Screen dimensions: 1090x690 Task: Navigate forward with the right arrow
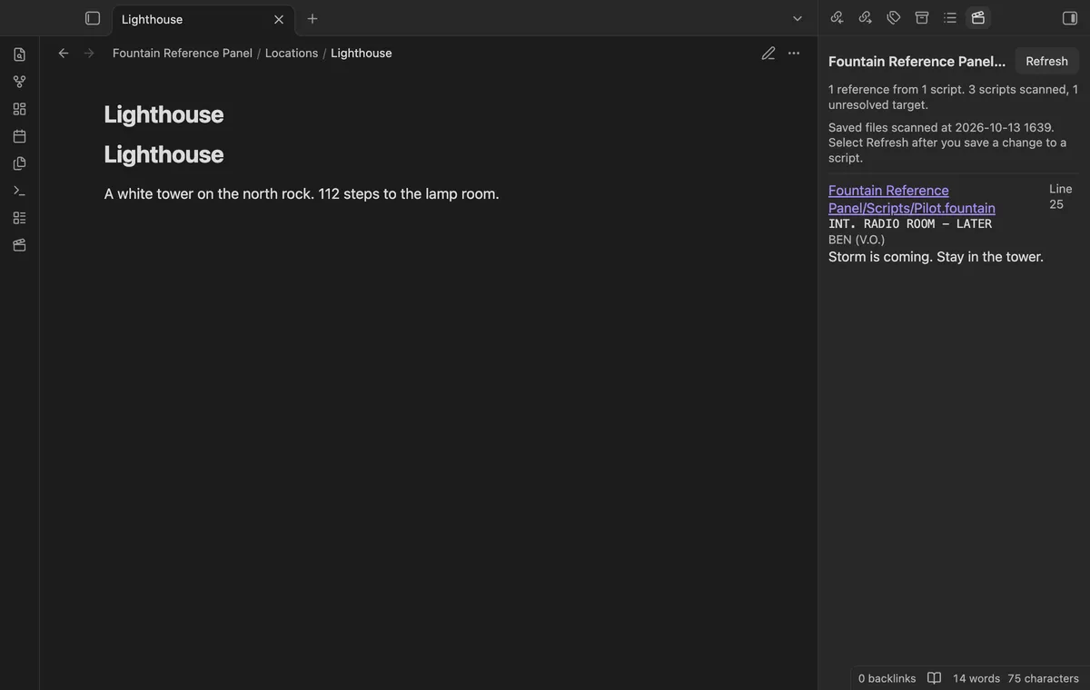[x=89, y=53]
